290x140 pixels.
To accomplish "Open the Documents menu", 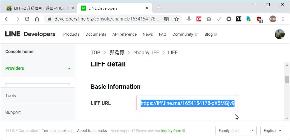I will (x=96, y=34).
